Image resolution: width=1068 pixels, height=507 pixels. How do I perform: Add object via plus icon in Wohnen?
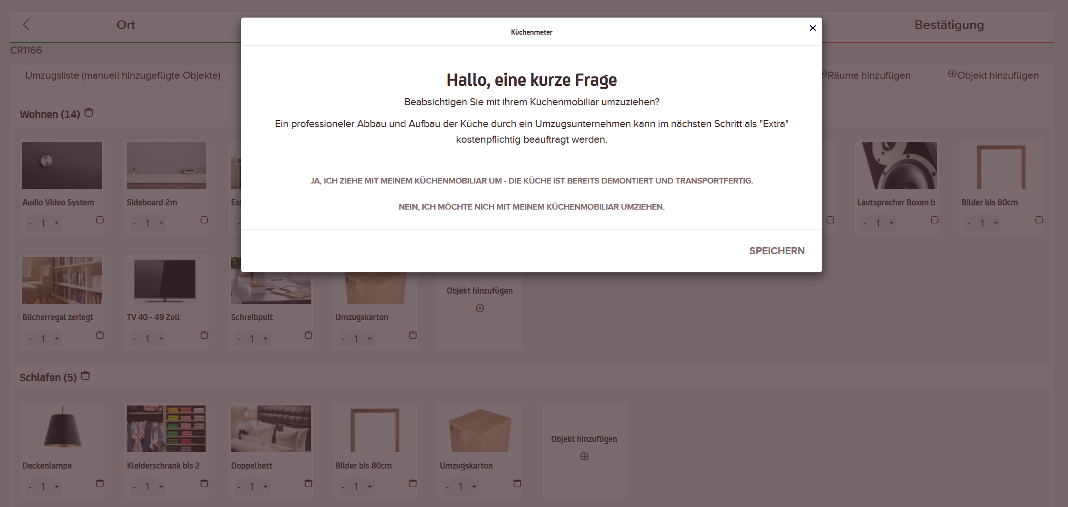480,308
